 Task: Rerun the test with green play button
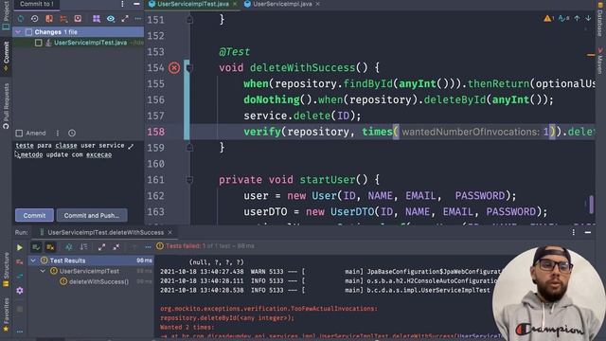(19, 247)
